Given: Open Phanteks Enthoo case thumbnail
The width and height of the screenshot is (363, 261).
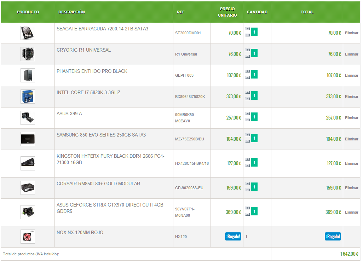Looking at the screenshot, I should coord(28,75).
